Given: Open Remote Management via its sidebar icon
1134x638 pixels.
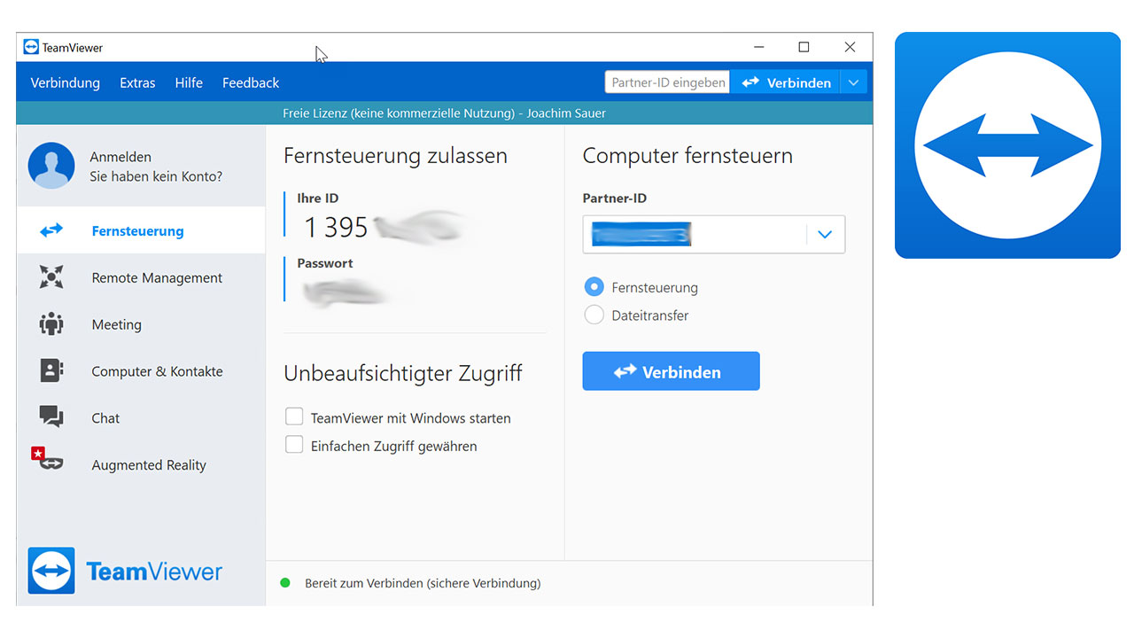Looking at the screenshot, I should (x=51, y=277).
